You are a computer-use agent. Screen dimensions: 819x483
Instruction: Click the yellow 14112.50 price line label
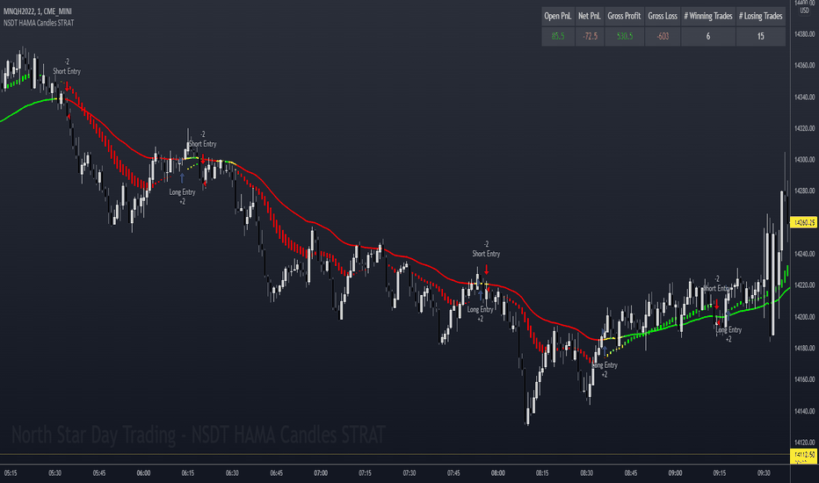tap(804, 455)
